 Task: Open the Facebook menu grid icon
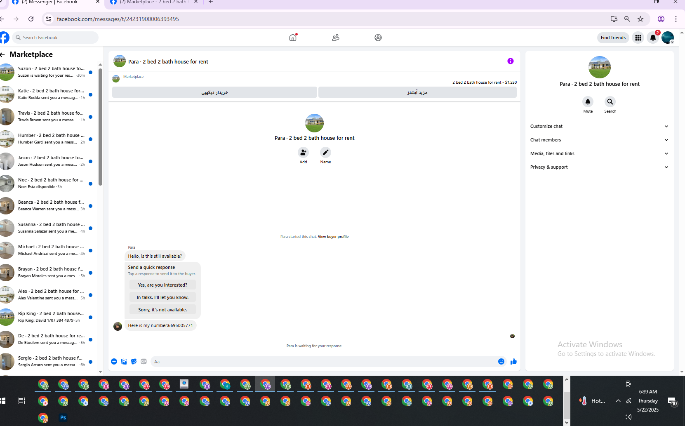click(638, 38)
